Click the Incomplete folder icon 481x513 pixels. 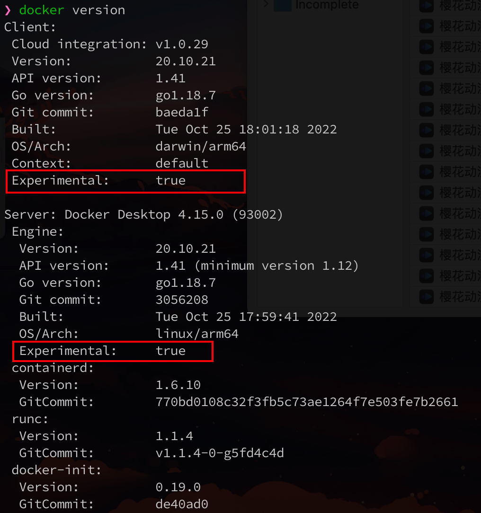[x=282, y=5]
